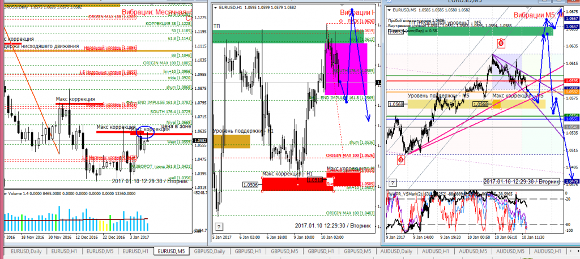Switch to the EURUSD,Daily tab

tap(26, 251)
